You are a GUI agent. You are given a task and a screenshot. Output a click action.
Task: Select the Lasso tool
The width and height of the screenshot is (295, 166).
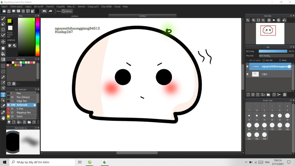point(3,71)
